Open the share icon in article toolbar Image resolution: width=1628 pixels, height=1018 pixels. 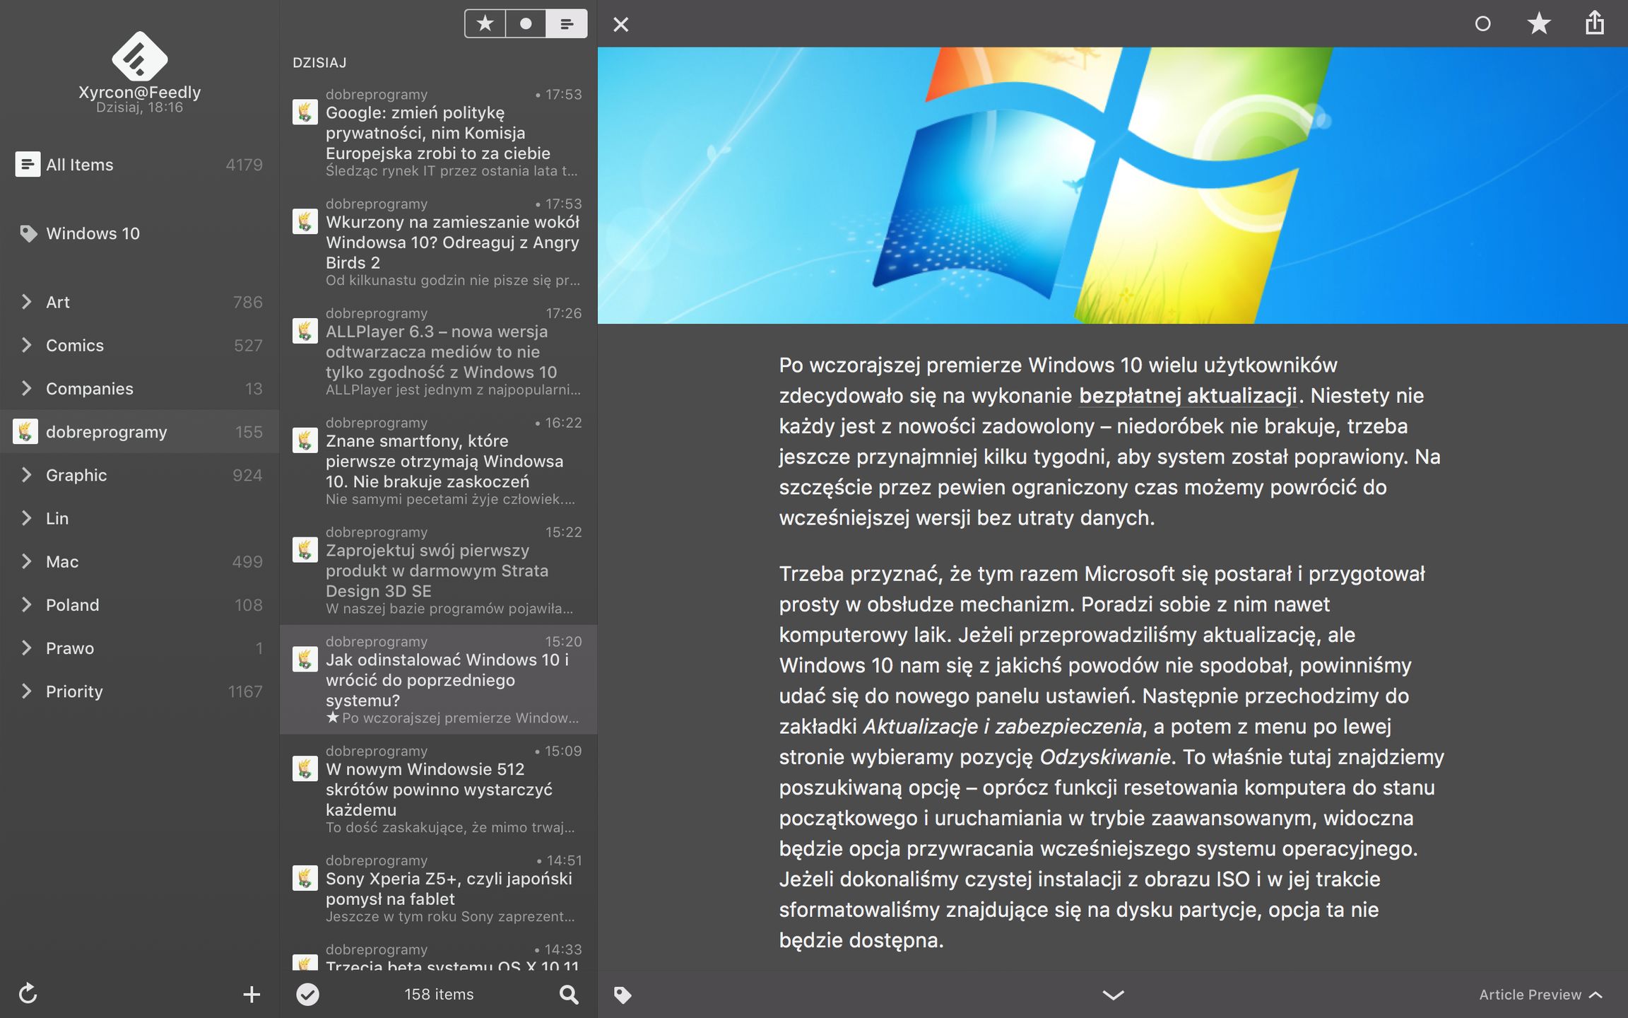1595,23
